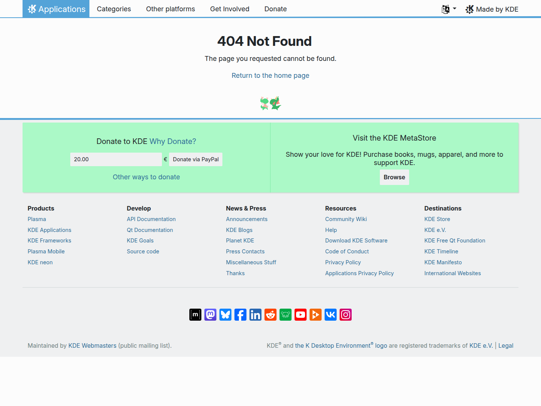
Task: Open the KDE Frameworks link
Action: click(50, 241)
